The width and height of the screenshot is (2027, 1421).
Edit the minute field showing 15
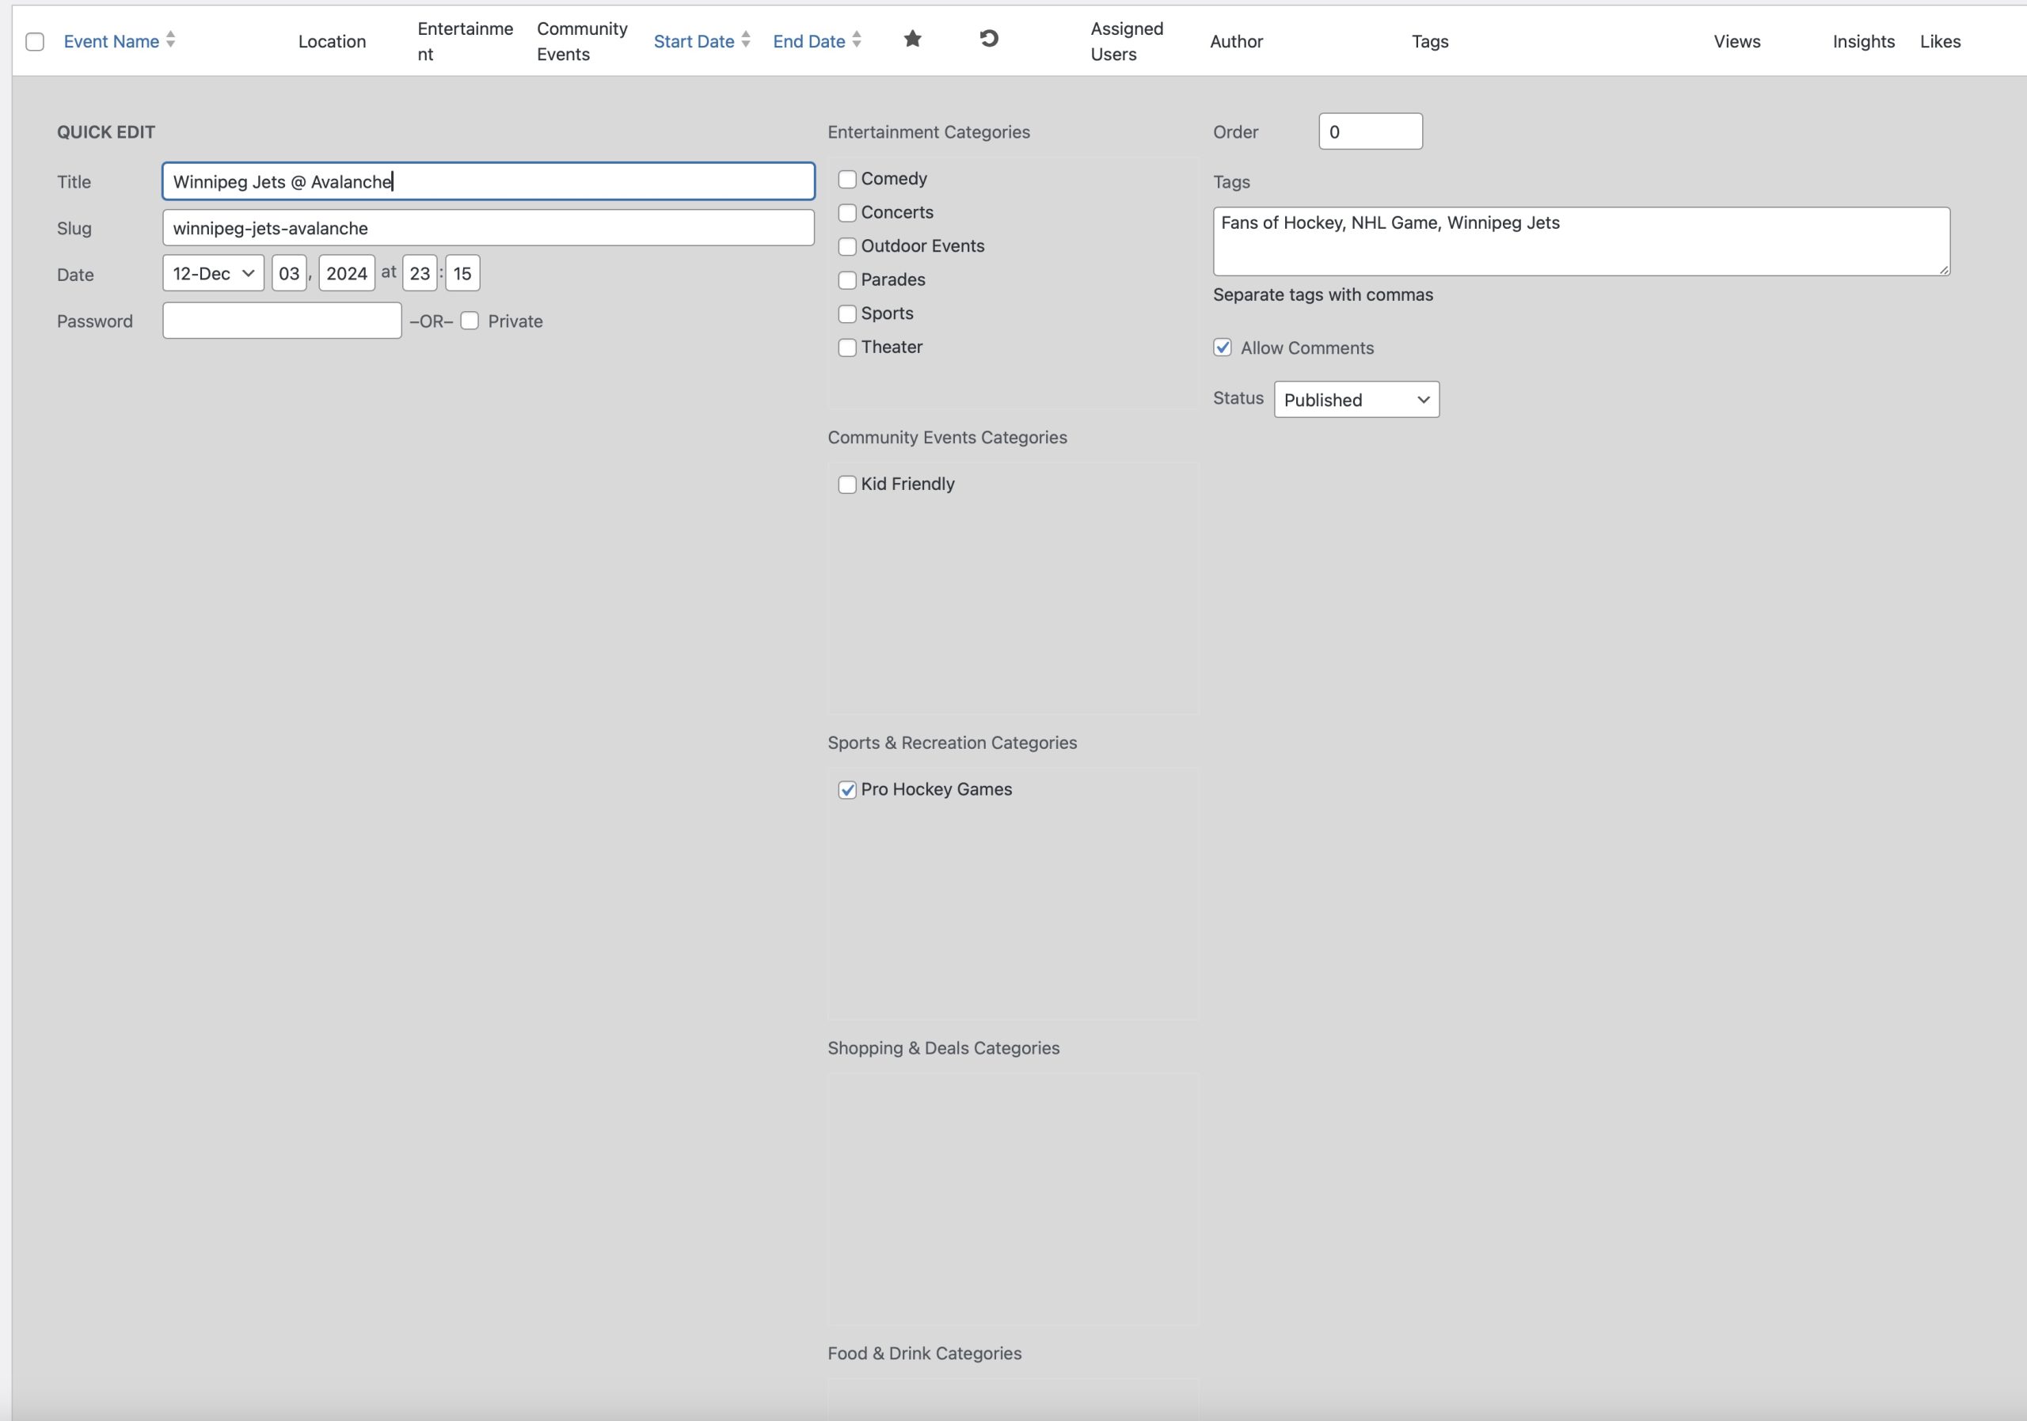tap(462, 274)
